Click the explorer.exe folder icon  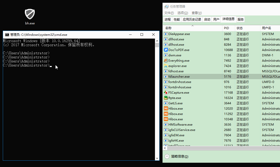[166, 66]
